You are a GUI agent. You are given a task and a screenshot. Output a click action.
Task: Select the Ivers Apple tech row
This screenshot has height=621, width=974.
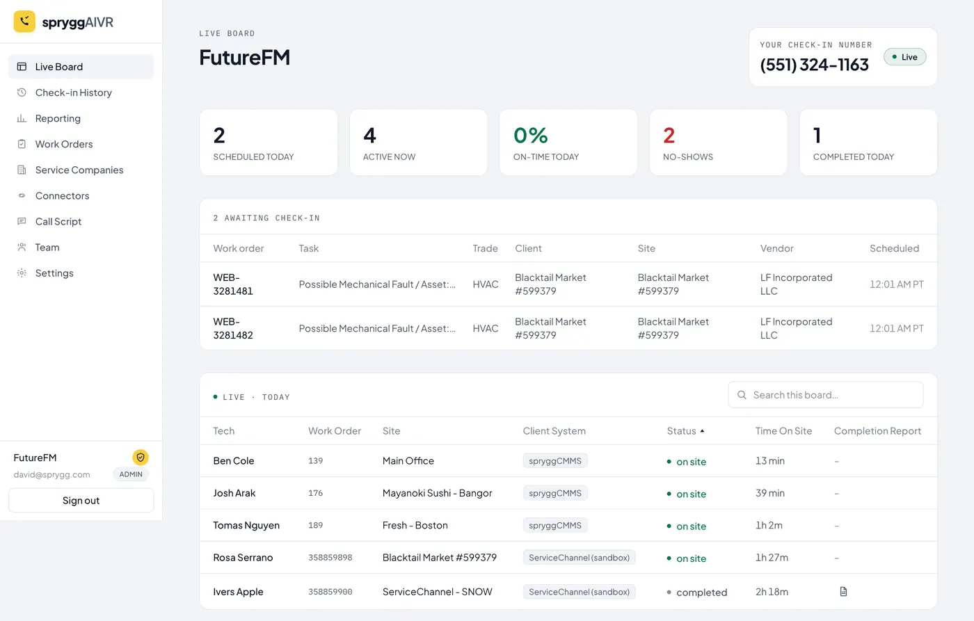tap(568, 592)
